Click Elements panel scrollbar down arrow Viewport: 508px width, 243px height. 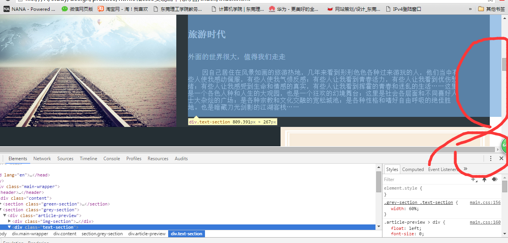379,227
